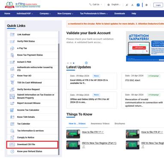Click the Know Your AO icon

[x=12, y=76]
